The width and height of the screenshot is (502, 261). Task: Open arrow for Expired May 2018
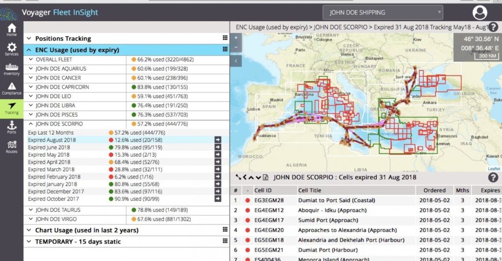coord(218,155)
